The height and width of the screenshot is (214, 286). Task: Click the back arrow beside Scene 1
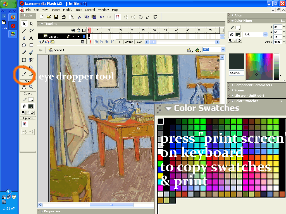41,50
